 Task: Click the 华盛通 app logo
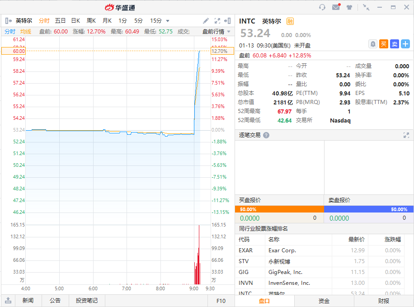pyautogui.click(x=120, y=7)
